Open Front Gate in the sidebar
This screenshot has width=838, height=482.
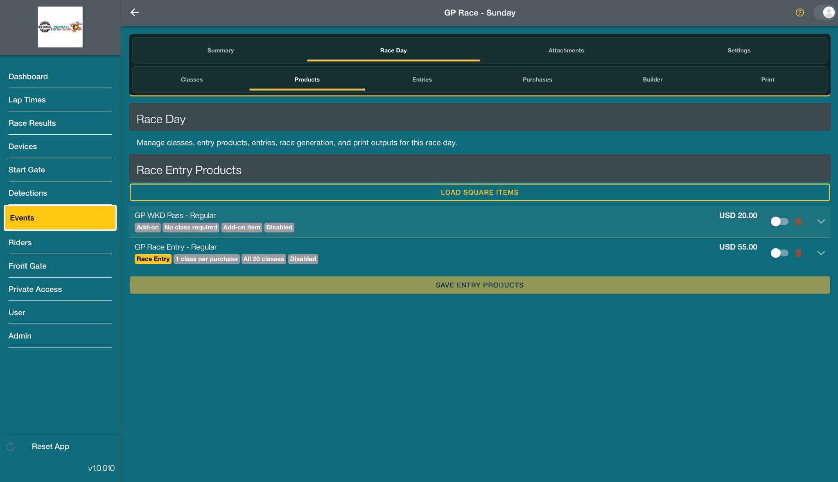pos(60,266)
